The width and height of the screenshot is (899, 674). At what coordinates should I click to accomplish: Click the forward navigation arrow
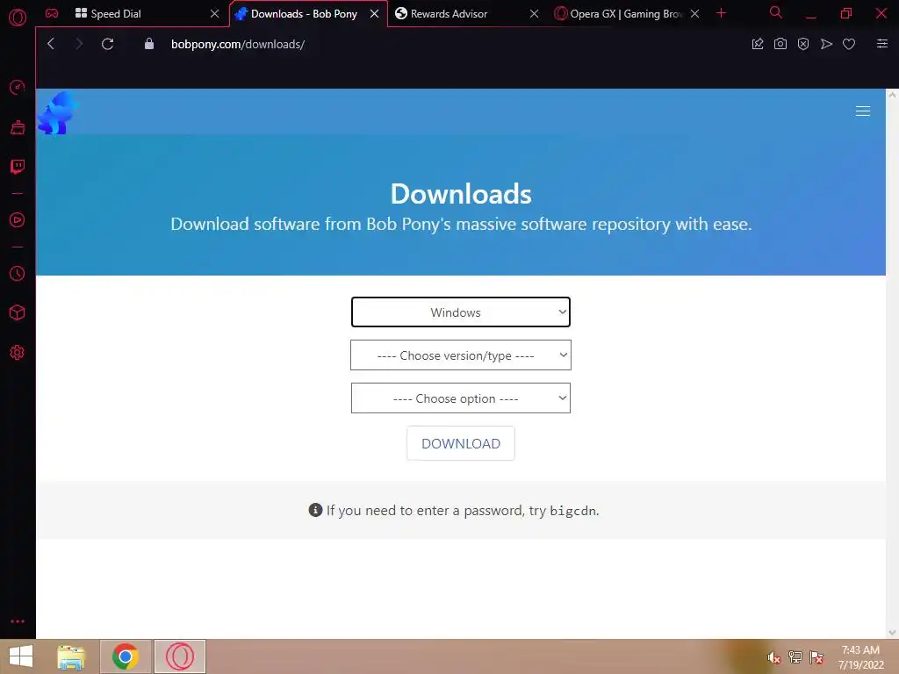coord(79,44)
